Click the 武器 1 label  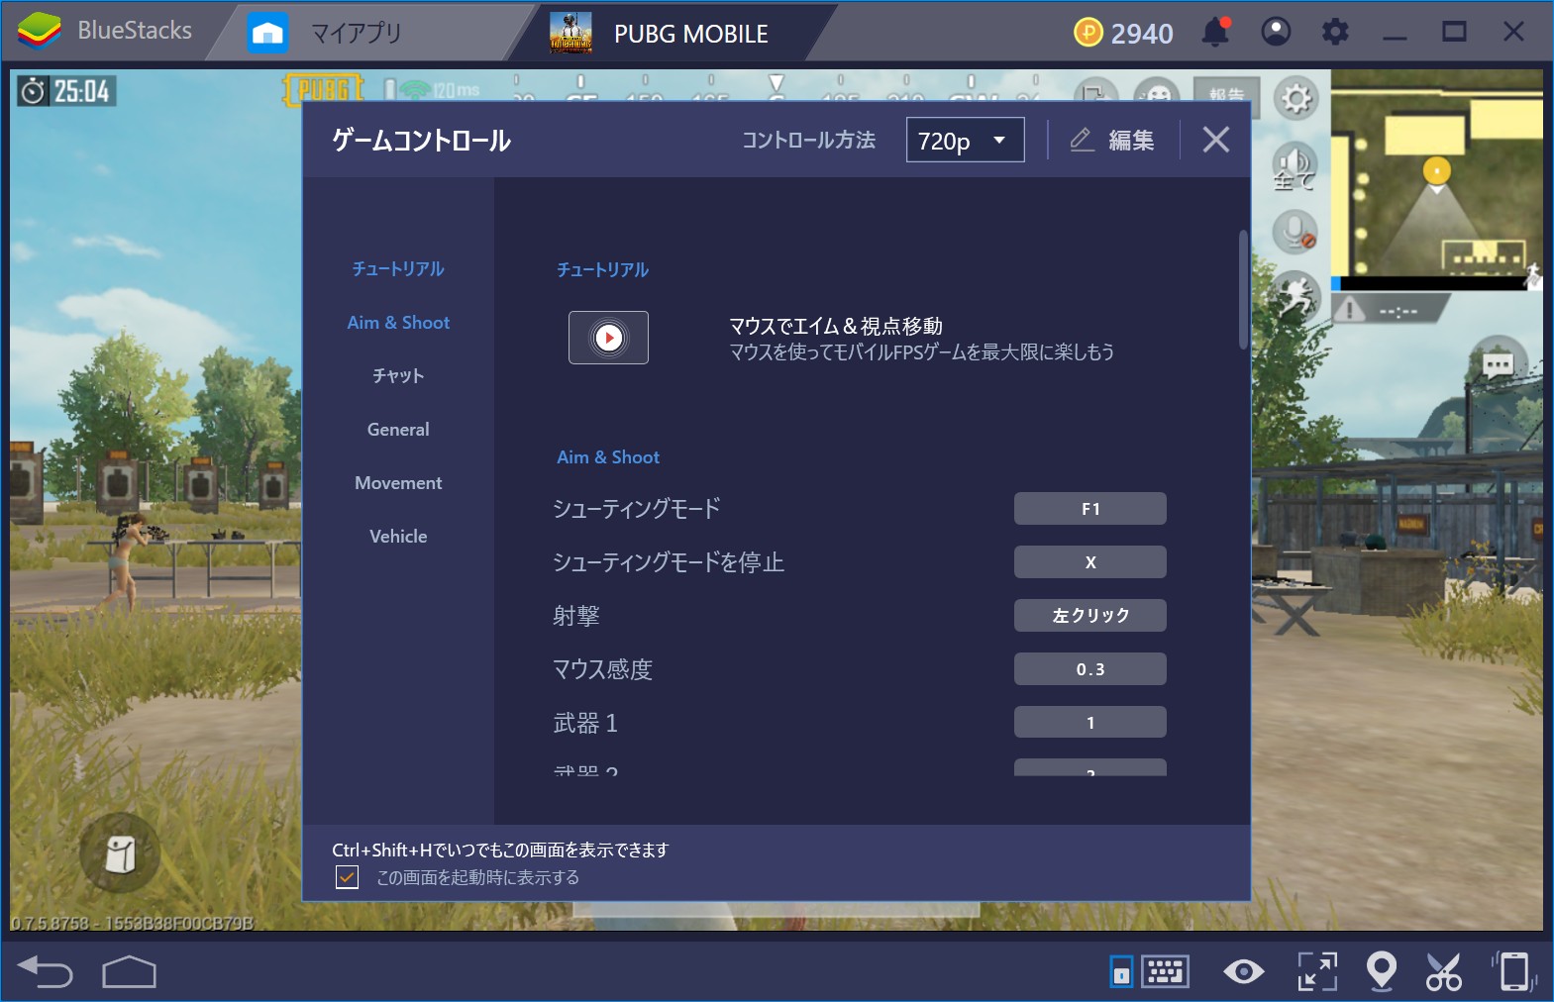pyautogui.click(x=584, y=723)
